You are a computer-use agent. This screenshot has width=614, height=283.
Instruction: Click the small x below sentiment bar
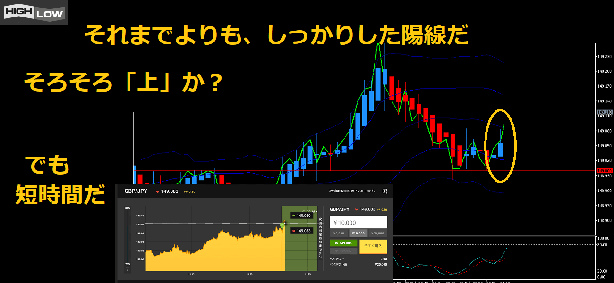pos(127,270)
